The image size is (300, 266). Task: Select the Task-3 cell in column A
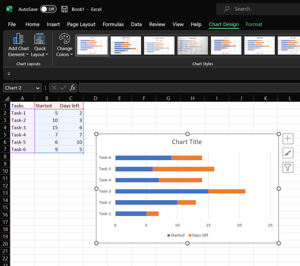[22, 128]
